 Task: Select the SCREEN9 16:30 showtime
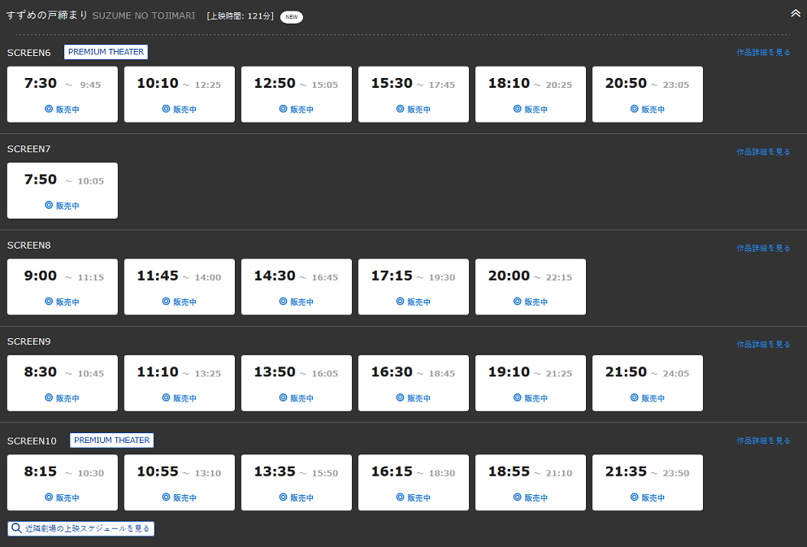coord(414,383)
